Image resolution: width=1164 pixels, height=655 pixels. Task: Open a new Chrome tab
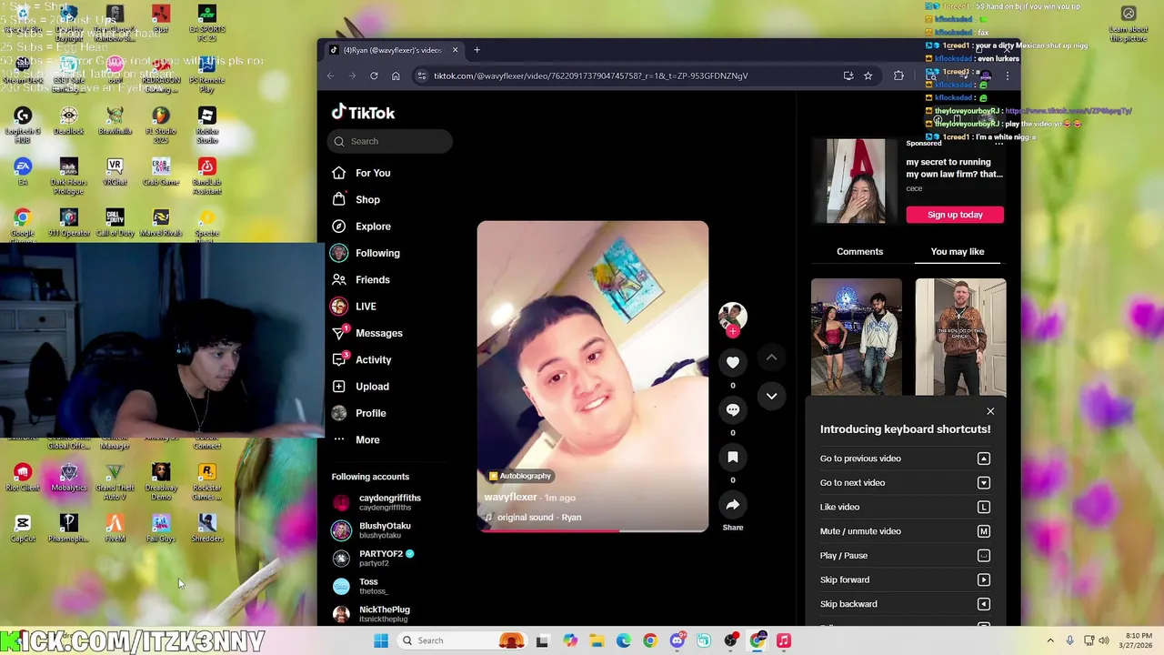click(477, 50)
